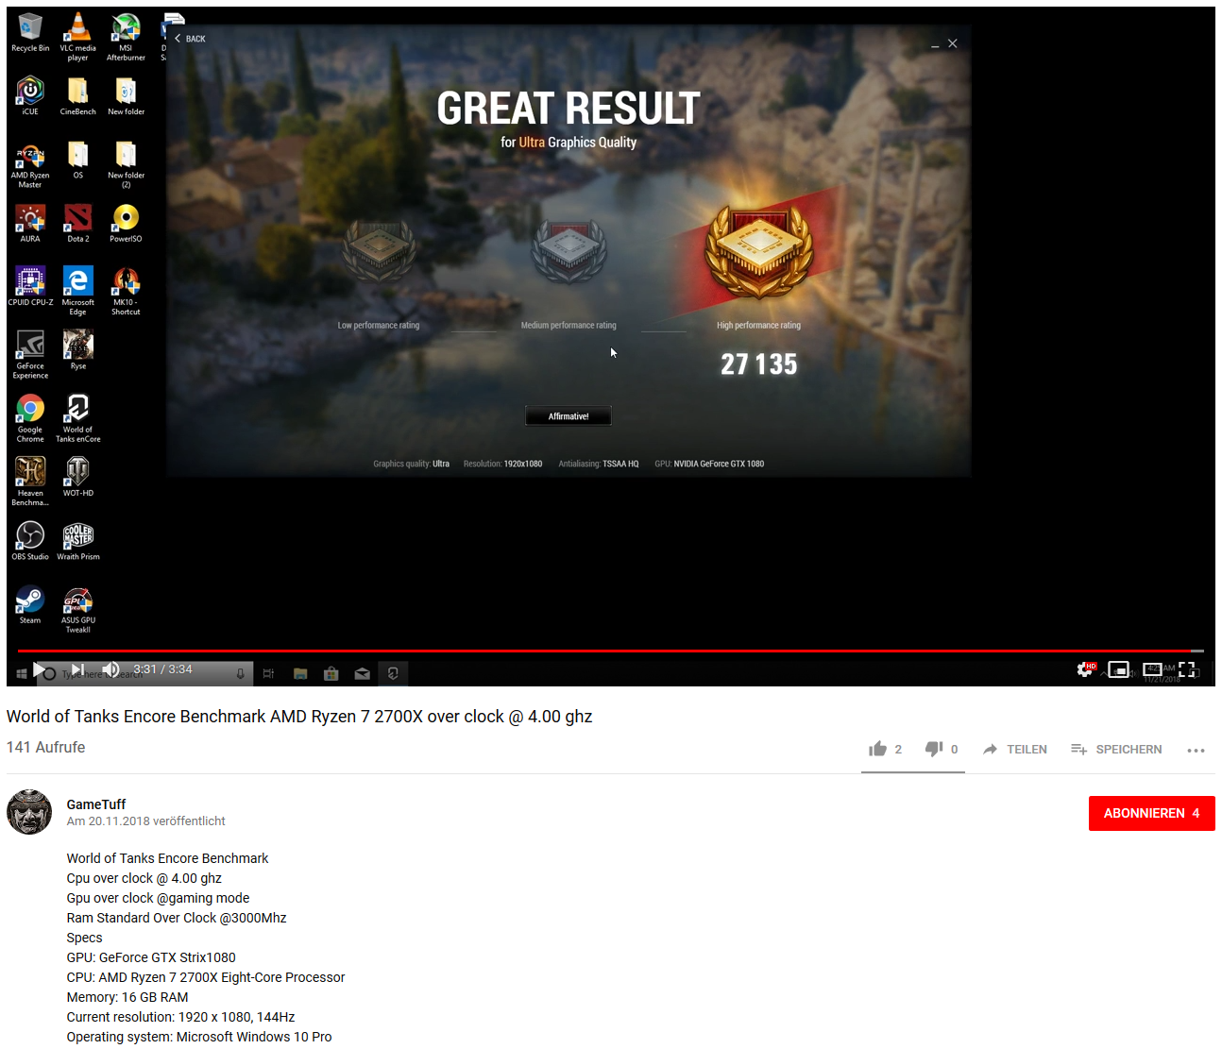This screenshot has height=1049, width=1222.
Task: Share the video via TEILEN
Action: [1015, 749]
